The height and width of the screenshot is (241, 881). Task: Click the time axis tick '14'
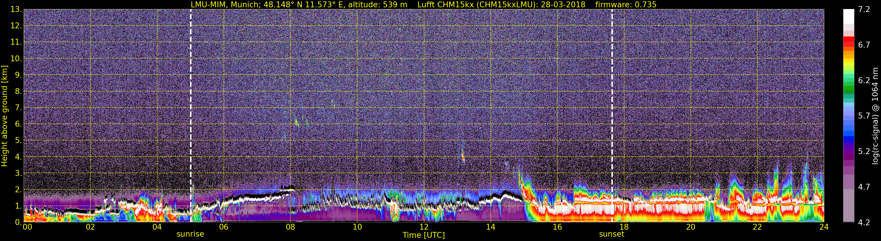pyautogui.click(x=490, y=227)
